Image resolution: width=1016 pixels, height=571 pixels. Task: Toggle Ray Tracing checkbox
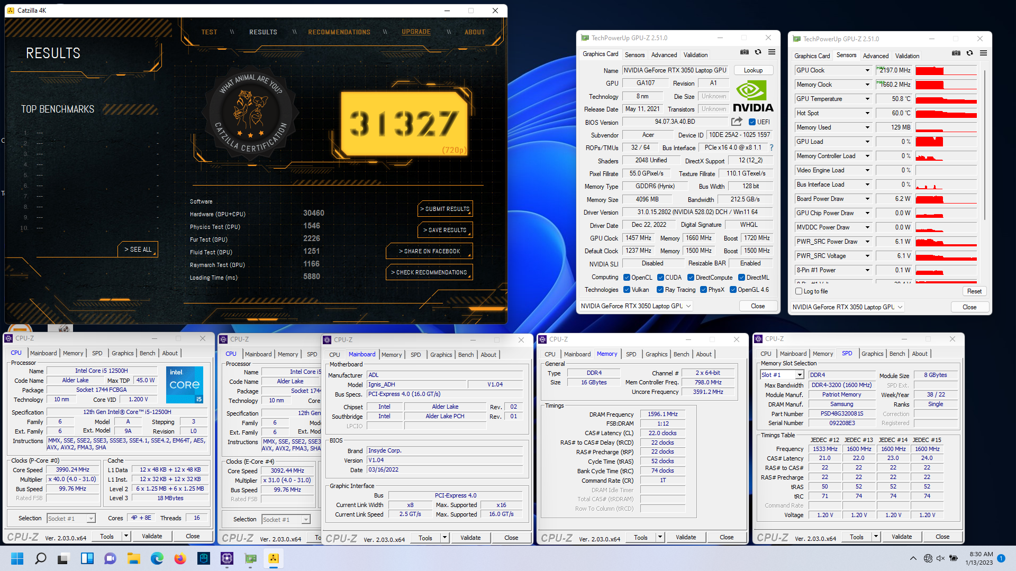(x=660, y=290)
